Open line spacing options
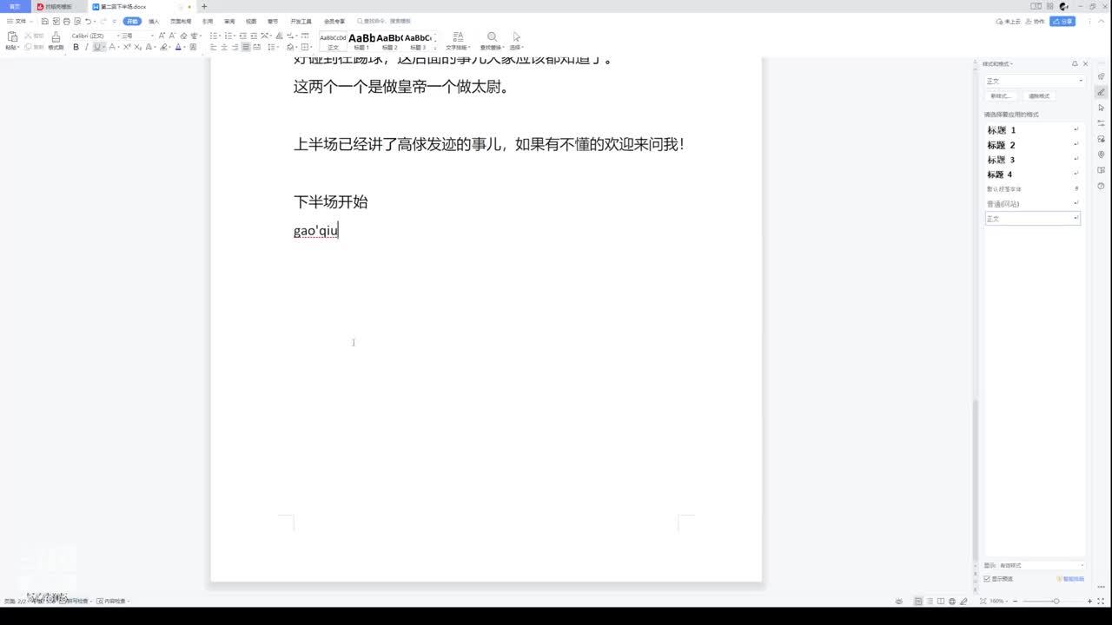The width and height of the screenshot is (1112, 625). [272, 47]
